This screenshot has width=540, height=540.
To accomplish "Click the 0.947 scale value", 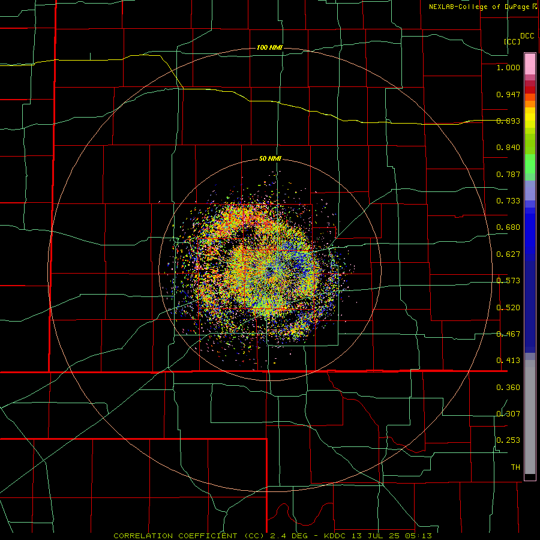I will (x=508, y=94).
